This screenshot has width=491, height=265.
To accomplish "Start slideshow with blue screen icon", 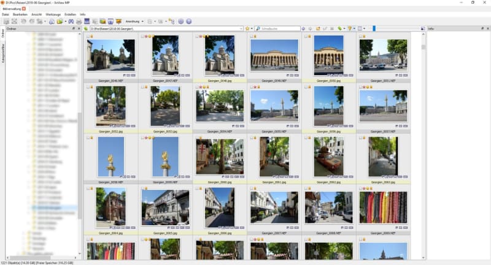I will point(87,21).
